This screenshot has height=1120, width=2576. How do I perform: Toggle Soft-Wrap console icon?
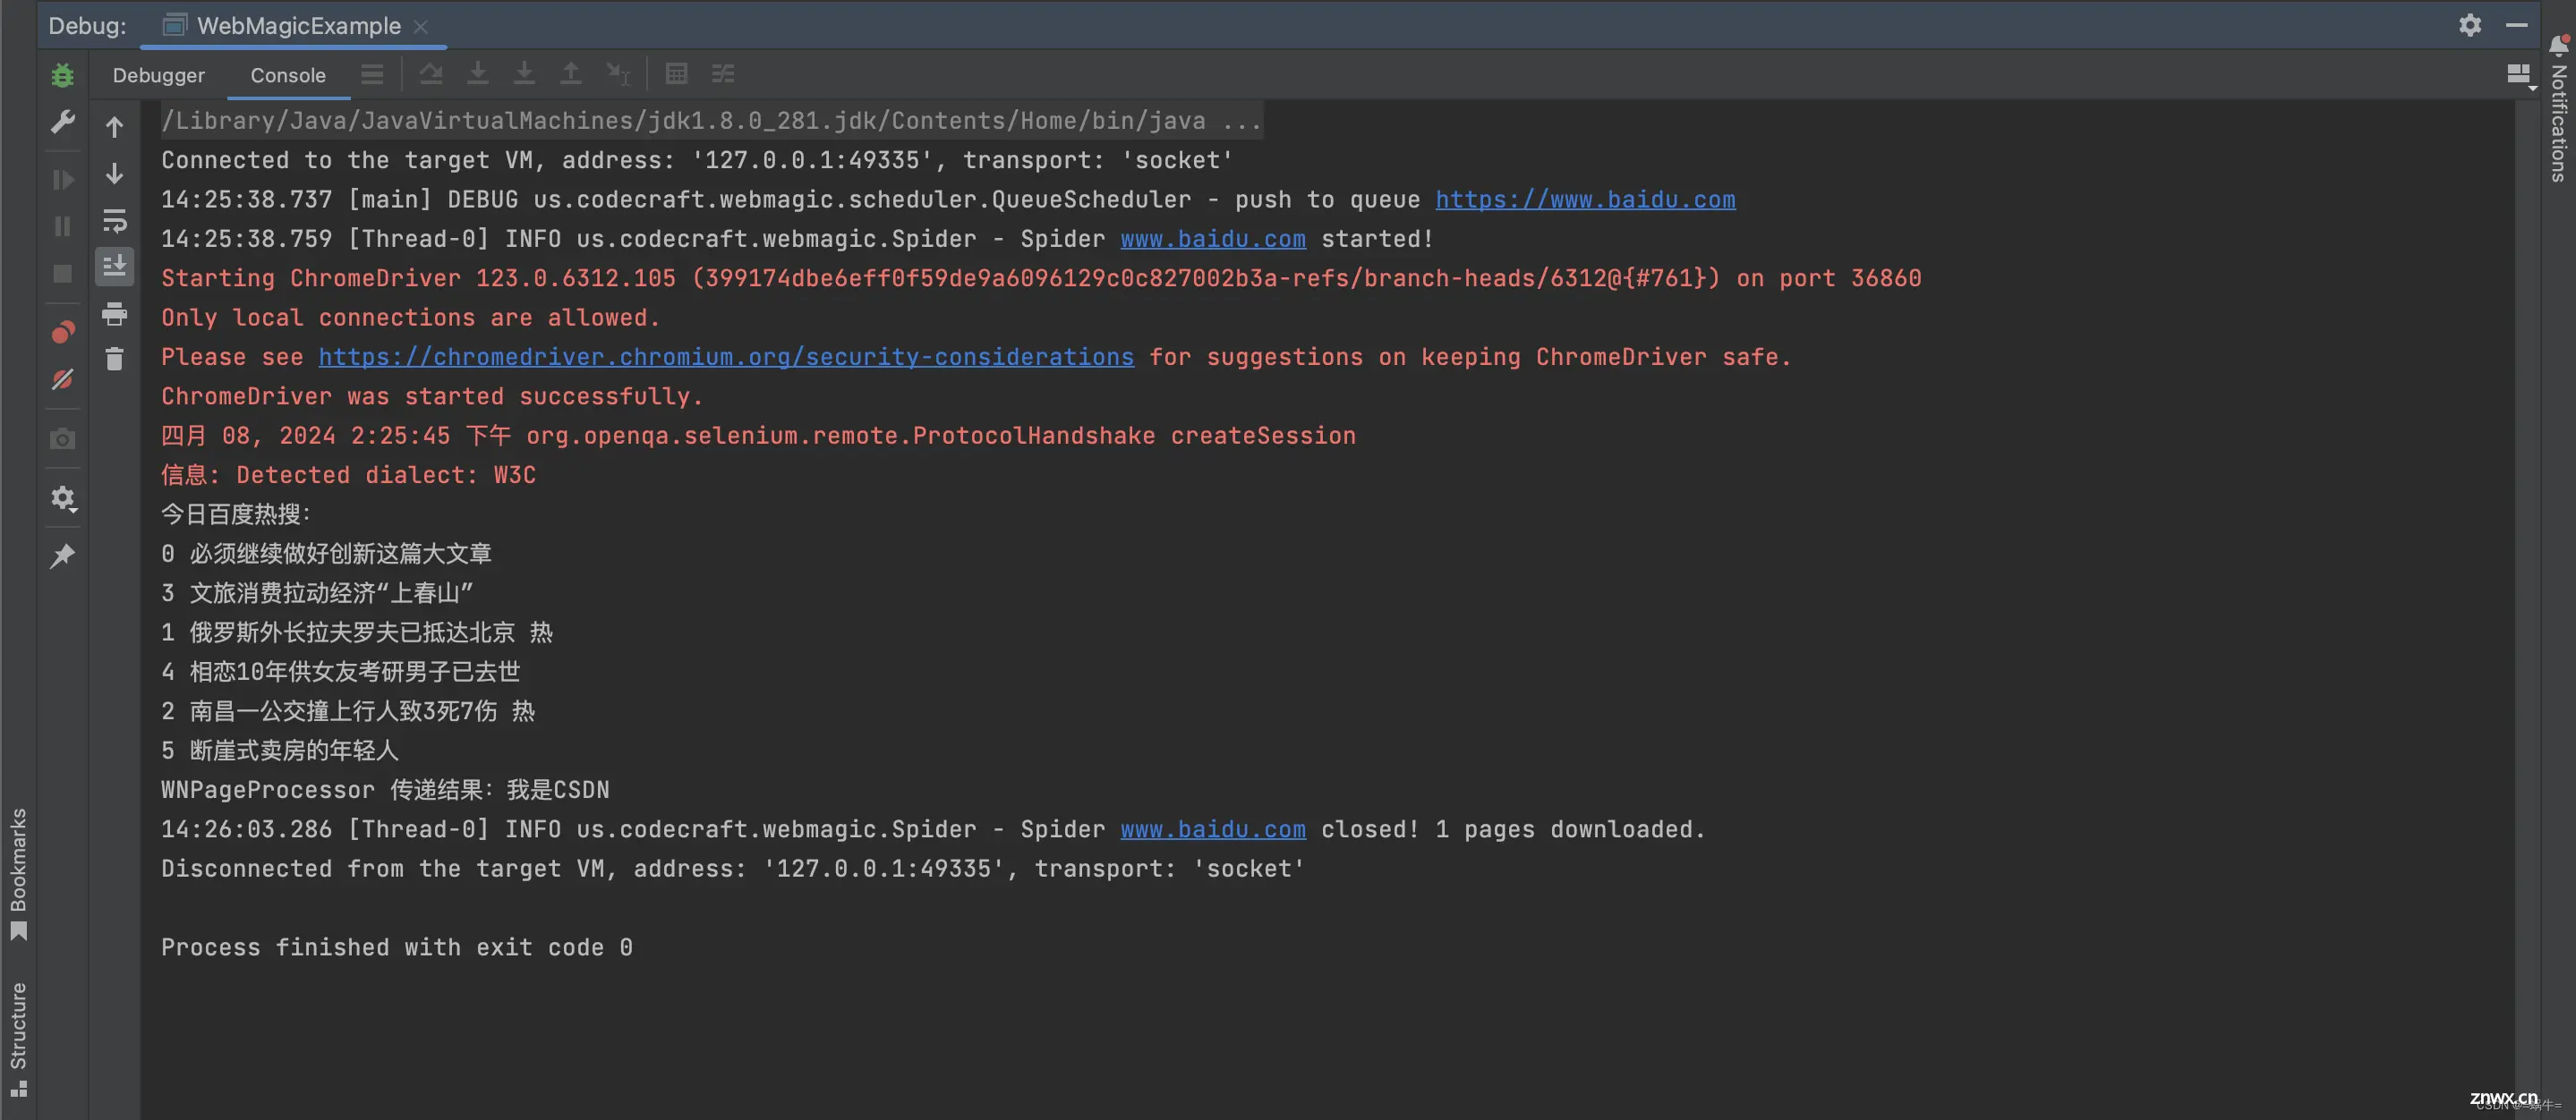(x=115, y=221)
